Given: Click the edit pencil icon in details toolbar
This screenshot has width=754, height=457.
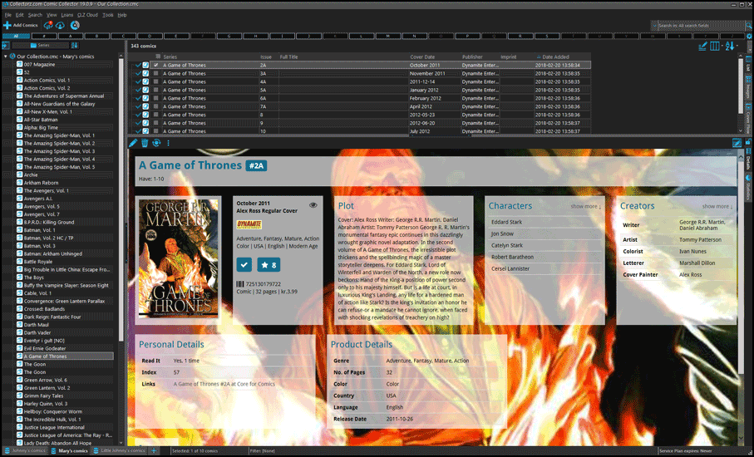Looking at the screenshot, I should tap(133, 143).
